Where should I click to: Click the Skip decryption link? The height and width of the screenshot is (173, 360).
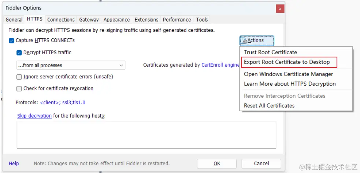pos(34,116)
